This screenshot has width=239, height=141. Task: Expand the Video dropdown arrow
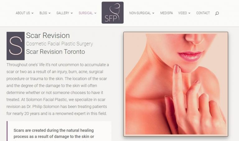[189, 13]
